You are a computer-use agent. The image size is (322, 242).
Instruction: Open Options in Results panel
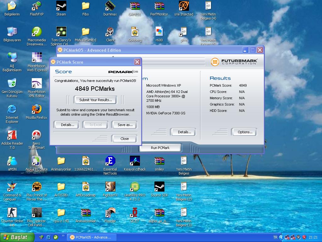click(245, 132)
